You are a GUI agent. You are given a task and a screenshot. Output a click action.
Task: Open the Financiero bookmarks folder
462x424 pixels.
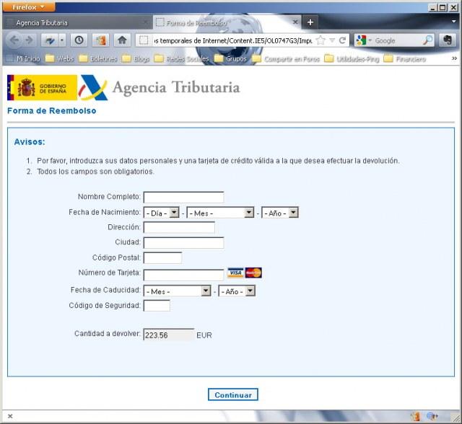pyautogui.click(x=405, y=59)
